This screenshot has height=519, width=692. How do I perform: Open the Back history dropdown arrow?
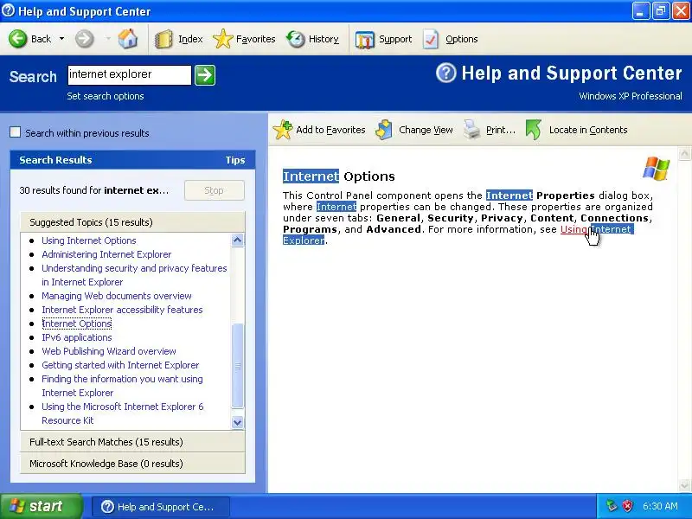(61, 39)
